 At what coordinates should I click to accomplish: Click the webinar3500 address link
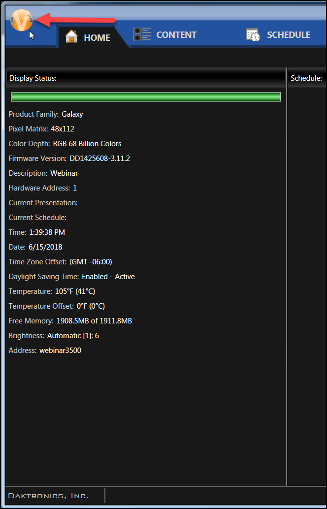(x=62, y=350)
